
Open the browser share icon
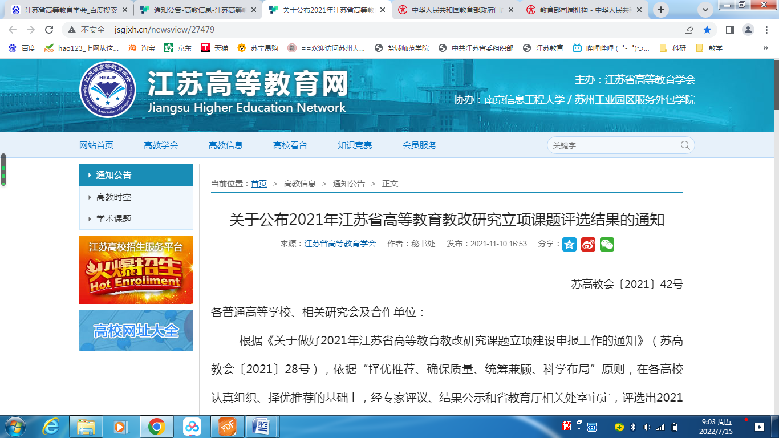(689, 30)
